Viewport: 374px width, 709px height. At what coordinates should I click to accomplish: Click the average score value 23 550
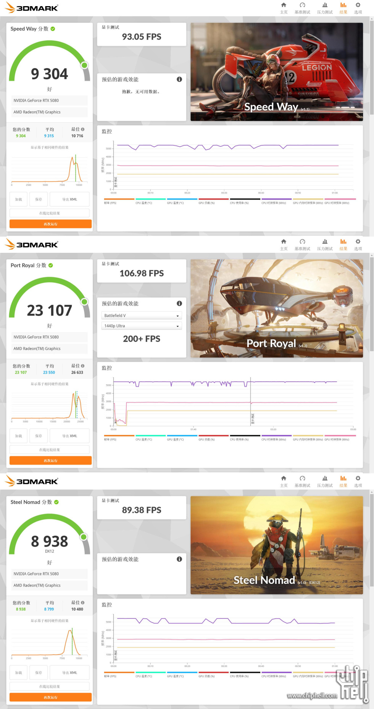coord(49,372)
